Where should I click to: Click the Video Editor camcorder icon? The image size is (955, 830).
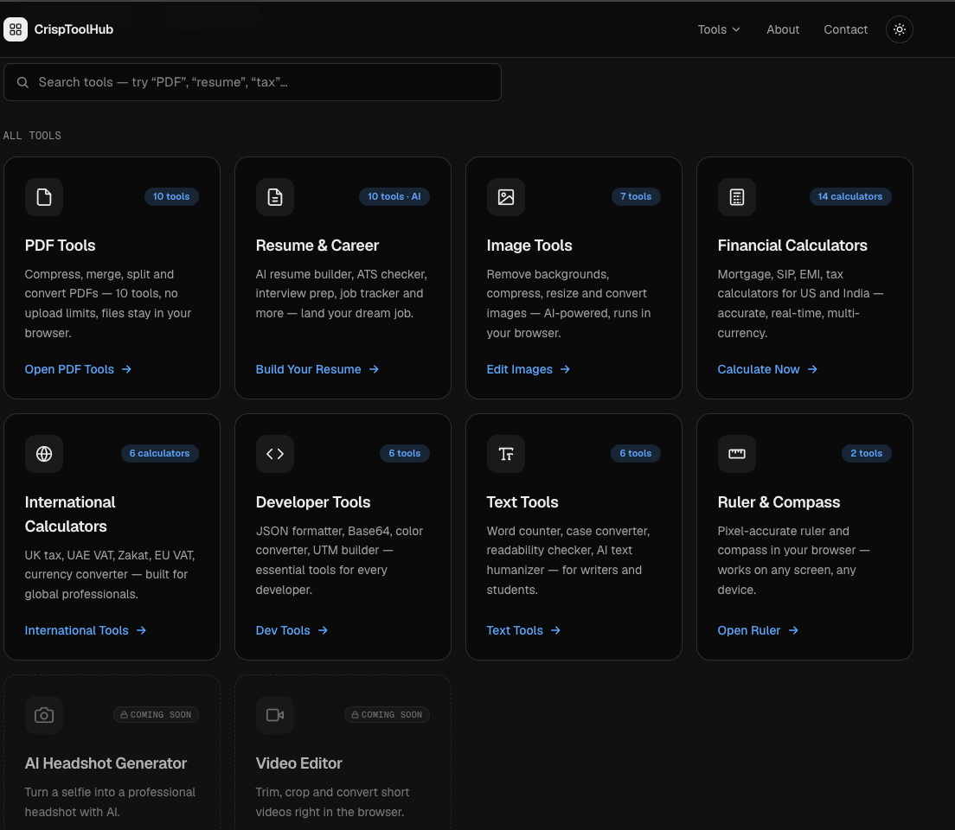275,715
